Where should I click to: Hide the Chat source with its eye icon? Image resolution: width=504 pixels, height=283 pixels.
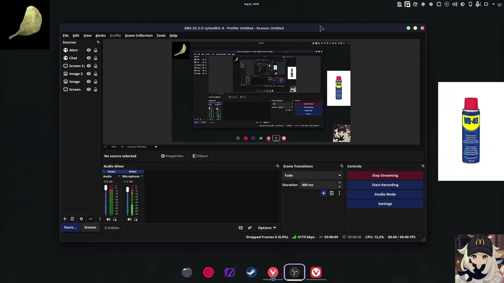click(x=89, y=58)
